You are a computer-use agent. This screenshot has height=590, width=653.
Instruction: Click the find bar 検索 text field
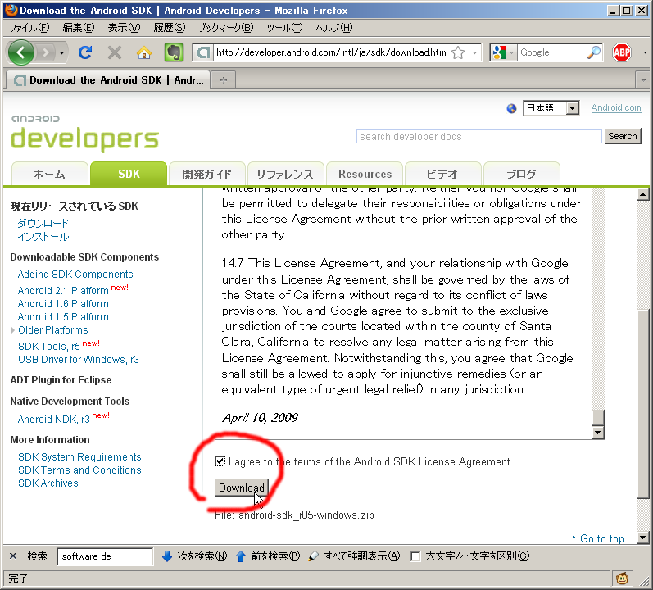click(105, 556)
